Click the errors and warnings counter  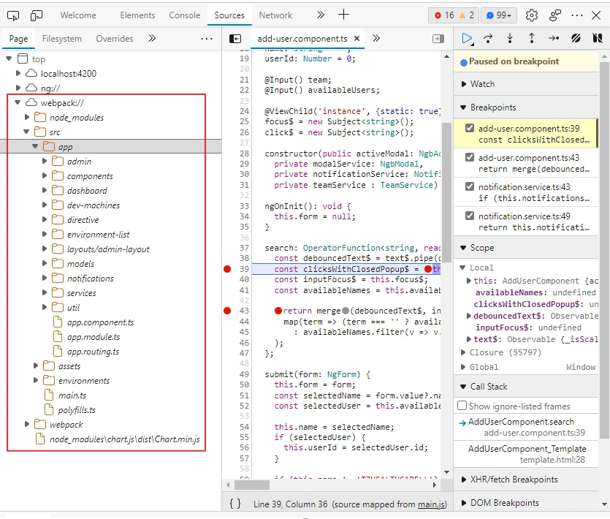pyautogui.click(x=454, y=15)
